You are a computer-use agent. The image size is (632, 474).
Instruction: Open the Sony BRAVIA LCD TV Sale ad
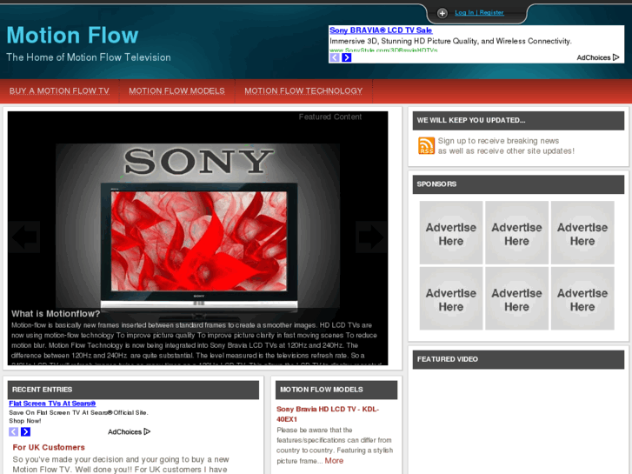click(381, 30)
